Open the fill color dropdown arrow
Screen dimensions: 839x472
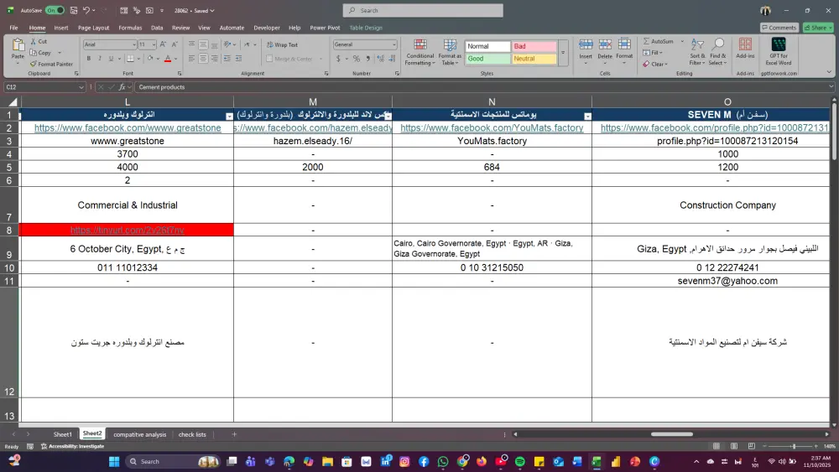158,58
